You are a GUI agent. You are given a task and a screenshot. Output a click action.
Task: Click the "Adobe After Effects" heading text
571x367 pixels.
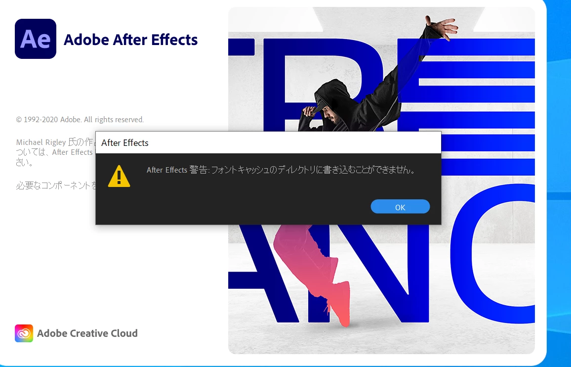(x=130, y=40)
